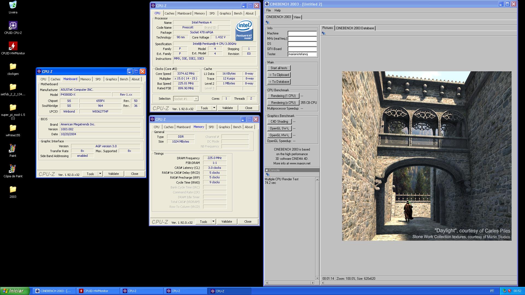Select About tab in Memory CPU-Z window
This screenshot has height=295, width=525.
(249, 127)
